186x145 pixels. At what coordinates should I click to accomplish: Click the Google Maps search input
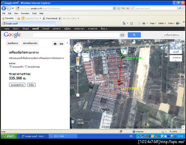[x=76, y=35]
